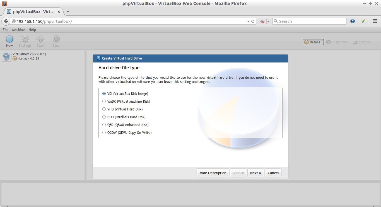
Task: Click the green leaf extension icon
Action: coord(363,21)
